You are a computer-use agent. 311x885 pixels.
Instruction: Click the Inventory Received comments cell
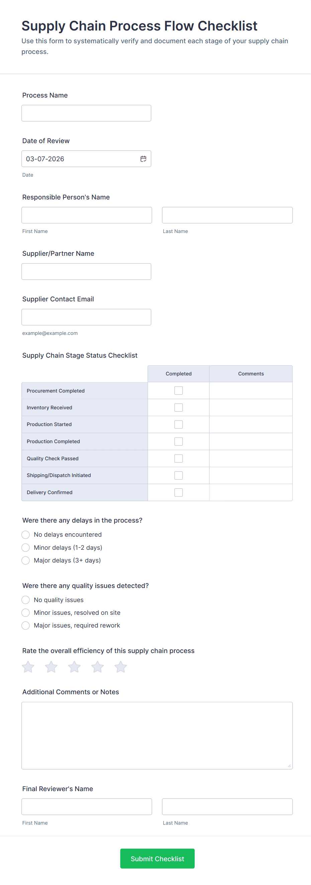coord(251,407)
